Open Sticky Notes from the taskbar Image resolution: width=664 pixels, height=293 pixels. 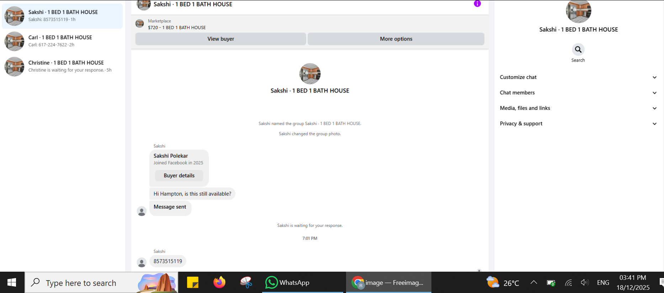(192, 283)
